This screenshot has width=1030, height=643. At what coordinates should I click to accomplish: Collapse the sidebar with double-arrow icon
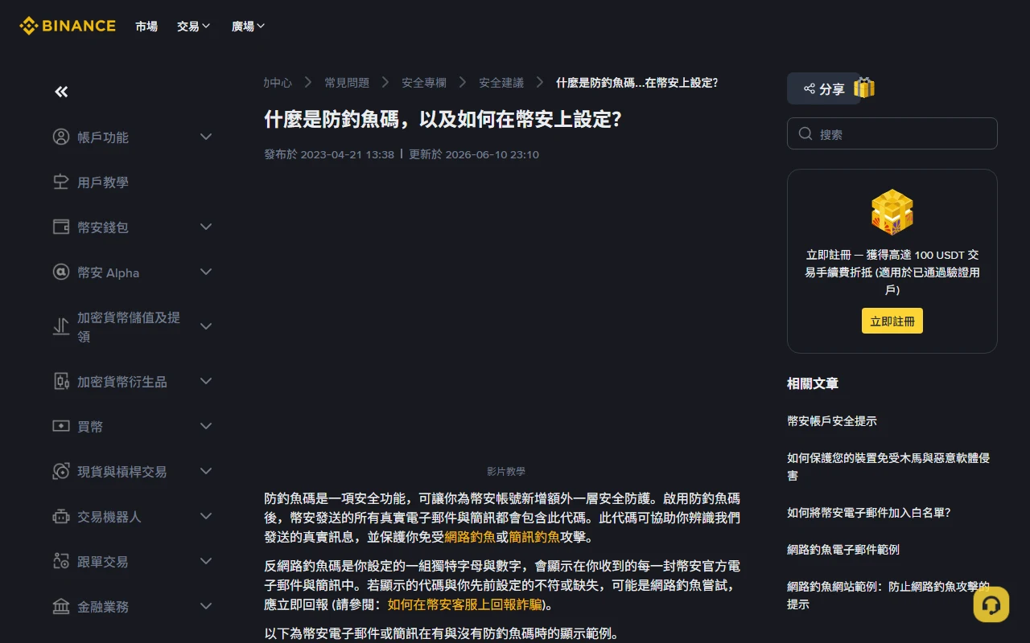point(61,92)
